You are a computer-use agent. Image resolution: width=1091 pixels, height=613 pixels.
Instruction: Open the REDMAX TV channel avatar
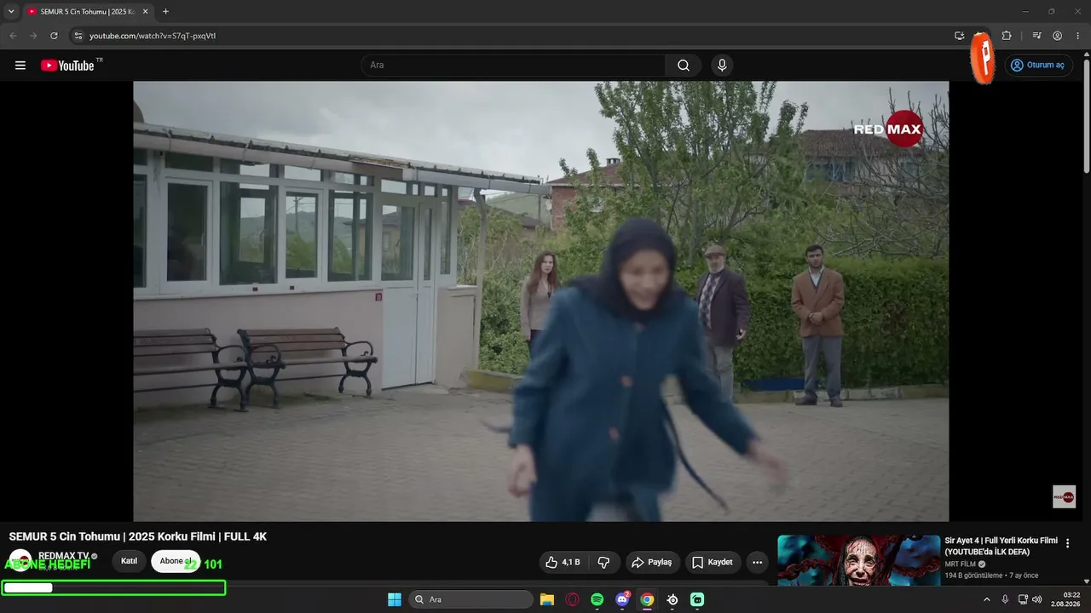pos(20,561)
